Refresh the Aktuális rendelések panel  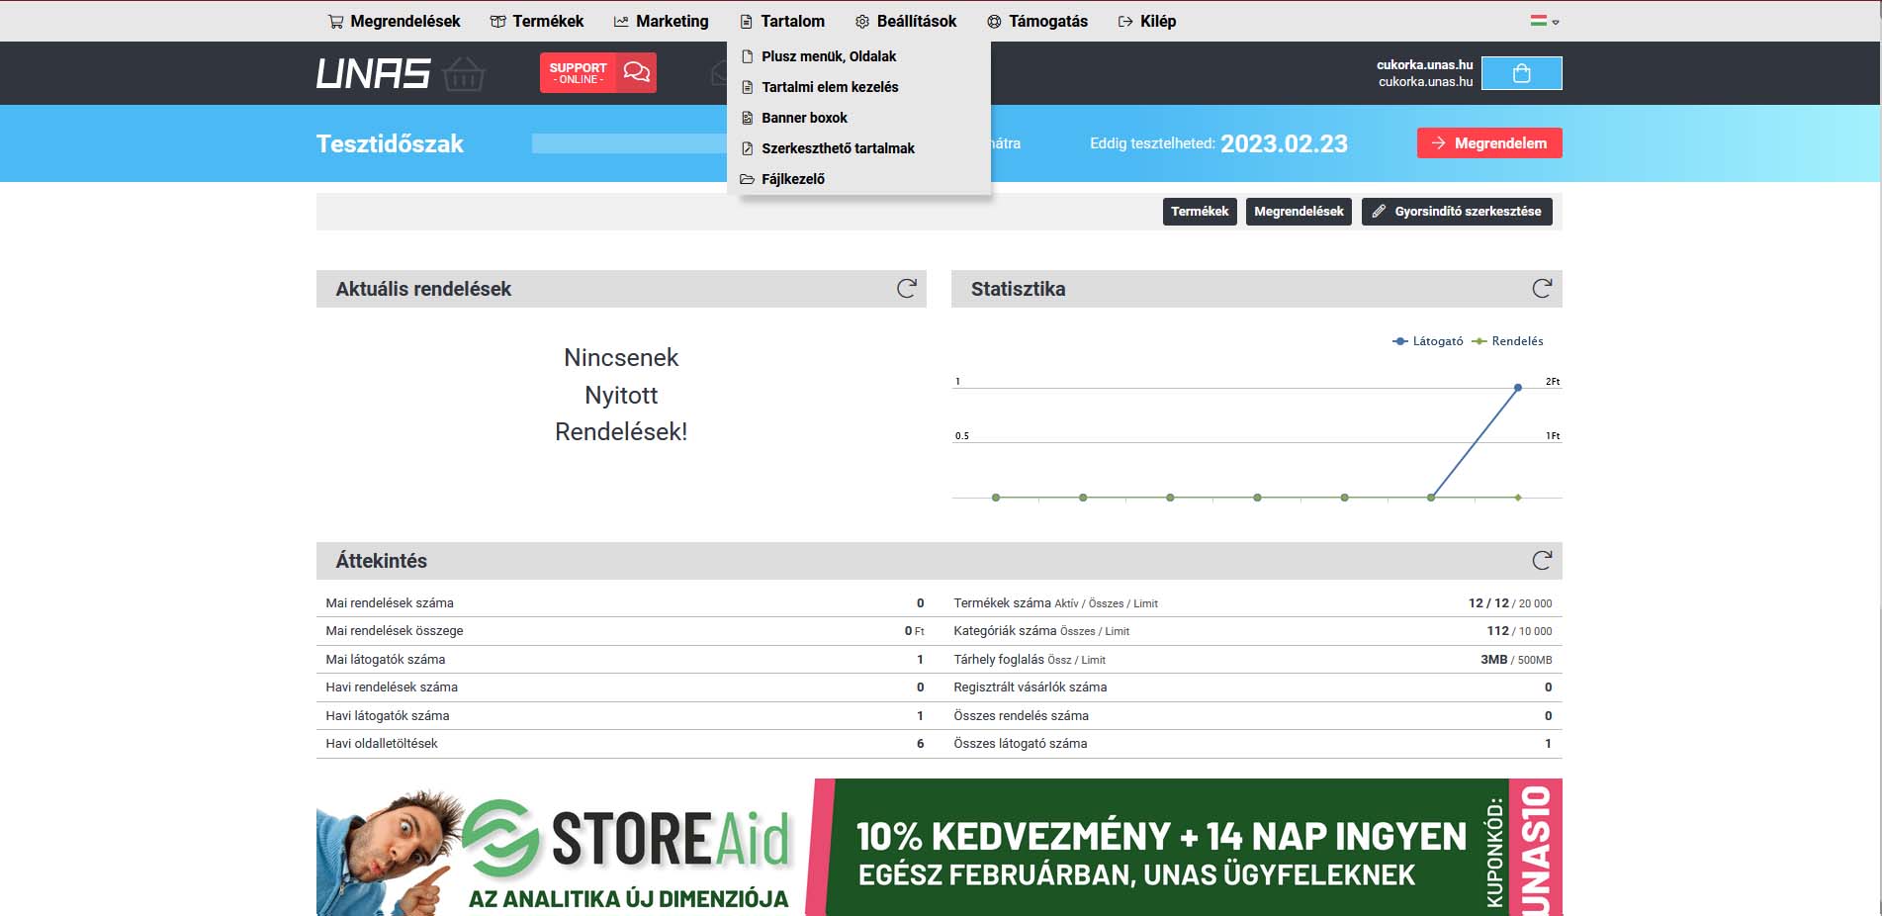[x=906, y=289]
